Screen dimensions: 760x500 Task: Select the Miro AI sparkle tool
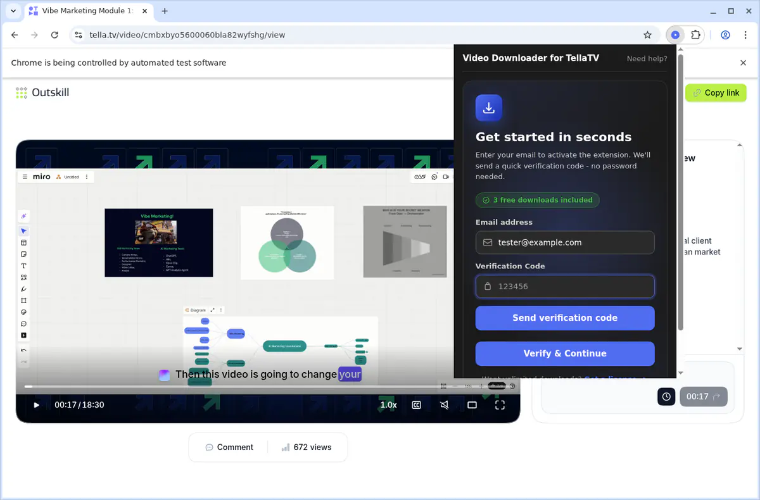(24, 216)
